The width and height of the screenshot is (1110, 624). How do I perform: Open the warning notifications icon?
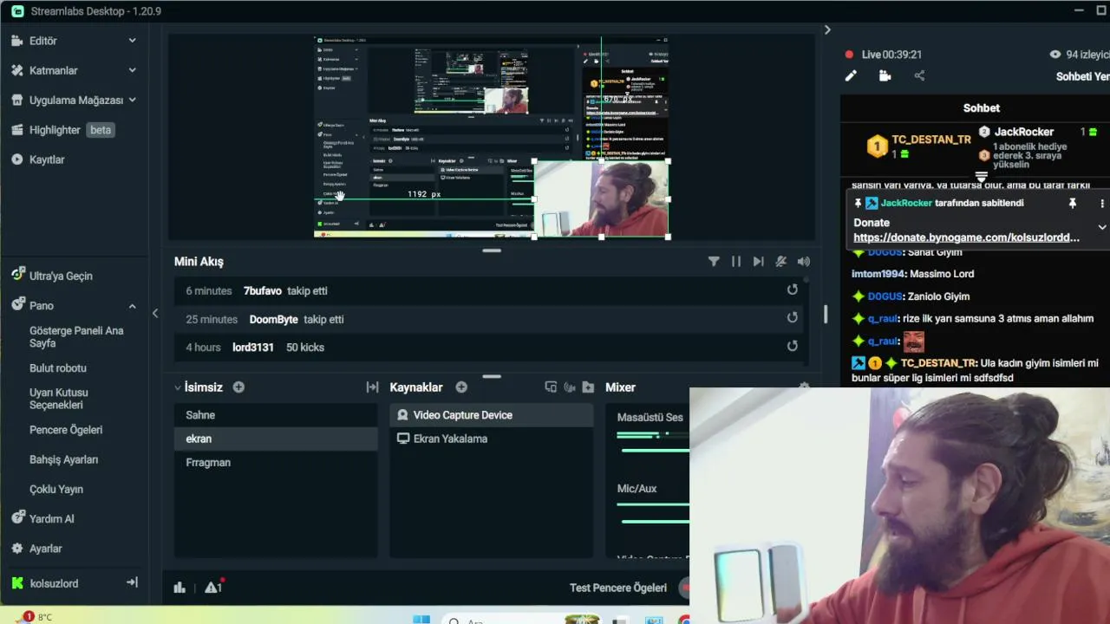pos(213,587)
